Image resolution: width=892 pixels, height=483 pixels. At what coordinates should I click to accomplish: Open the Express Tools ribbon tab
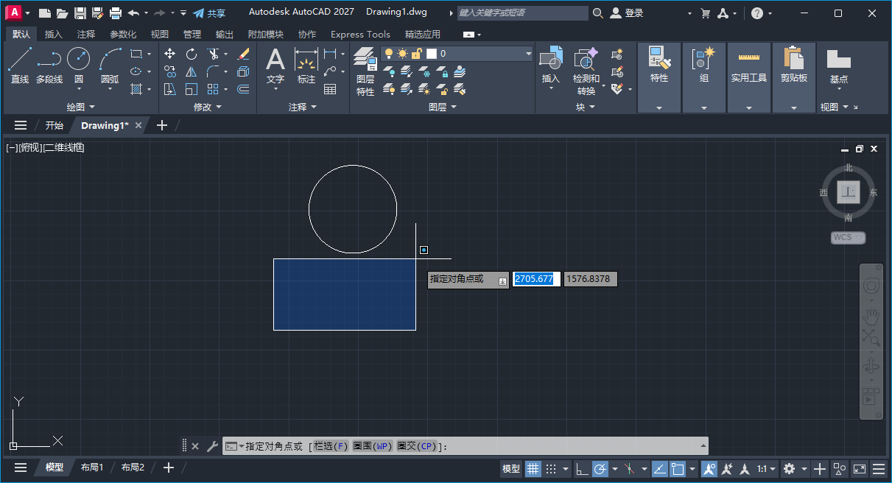click(x=360, y=34)
